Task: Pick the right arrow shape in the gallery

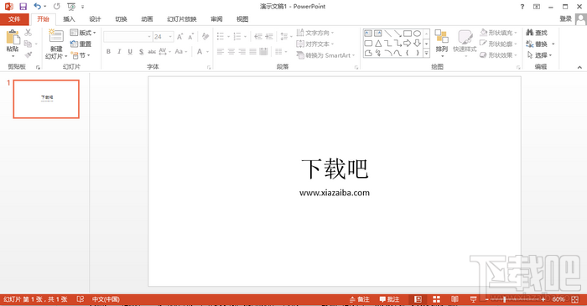Action: [408, 44]
